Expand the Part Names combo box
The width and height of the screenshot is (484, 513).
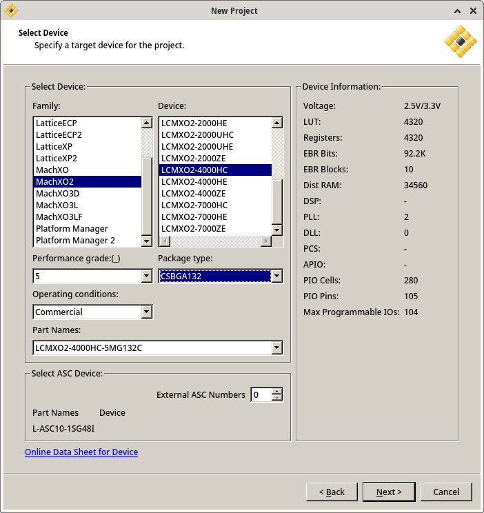[x=277, y=348]
